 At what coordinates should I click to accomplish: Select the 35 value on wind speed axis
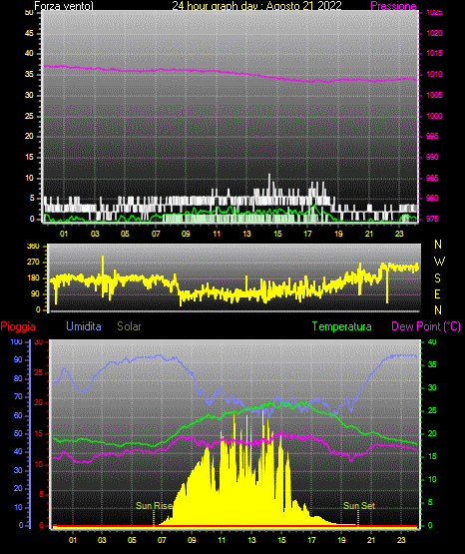point(29,74)
